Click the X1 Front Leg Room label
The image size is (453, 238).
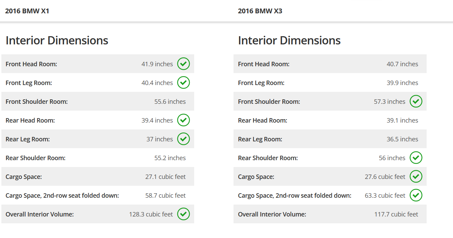pos(29,83)
